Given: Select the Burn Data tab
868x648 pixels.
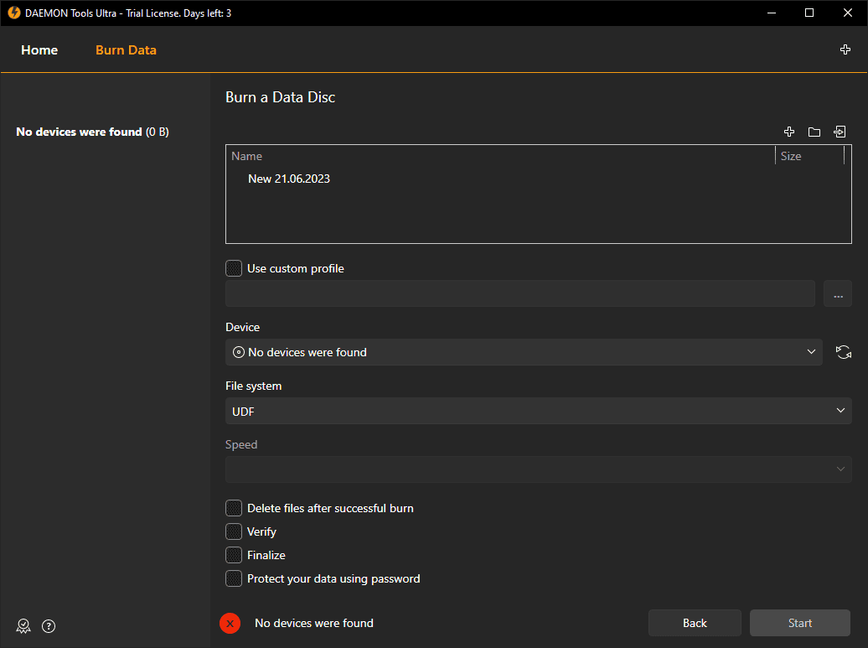Looking at the screenshot, I should [x=126, y=50].
